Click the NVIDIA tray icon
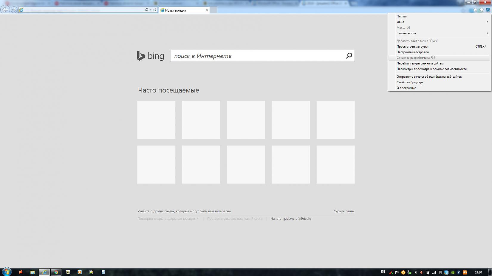Viewport: 492px width, 276px height. pyautogui.click(x=452, y=272)
